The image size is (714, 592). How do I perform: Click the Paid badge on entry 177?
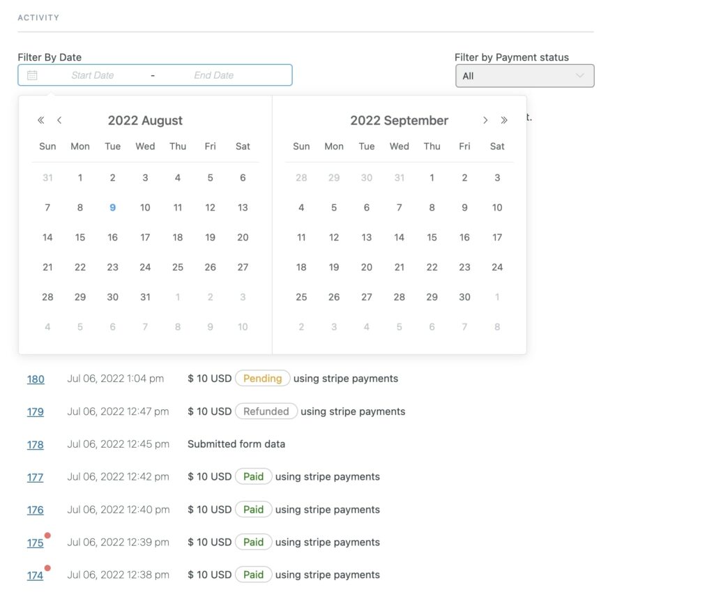coord(253,476)
